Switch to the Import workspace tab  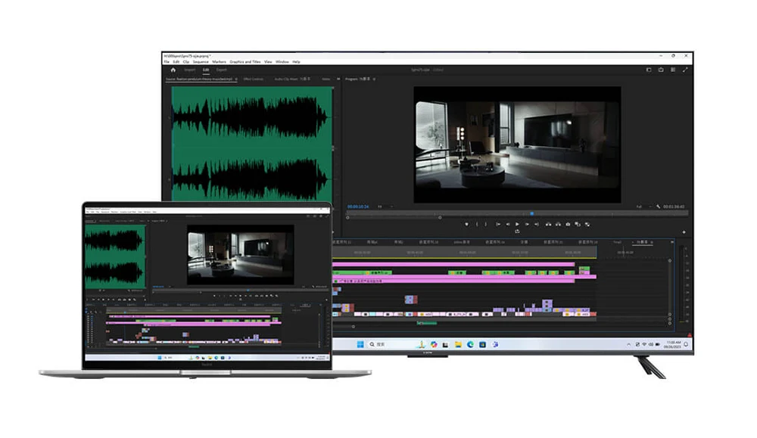(189, 70)
